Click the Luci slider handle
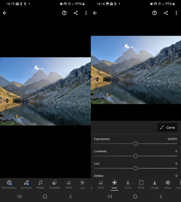The height and width of the screenshot is (202, 181). [136, 168]
